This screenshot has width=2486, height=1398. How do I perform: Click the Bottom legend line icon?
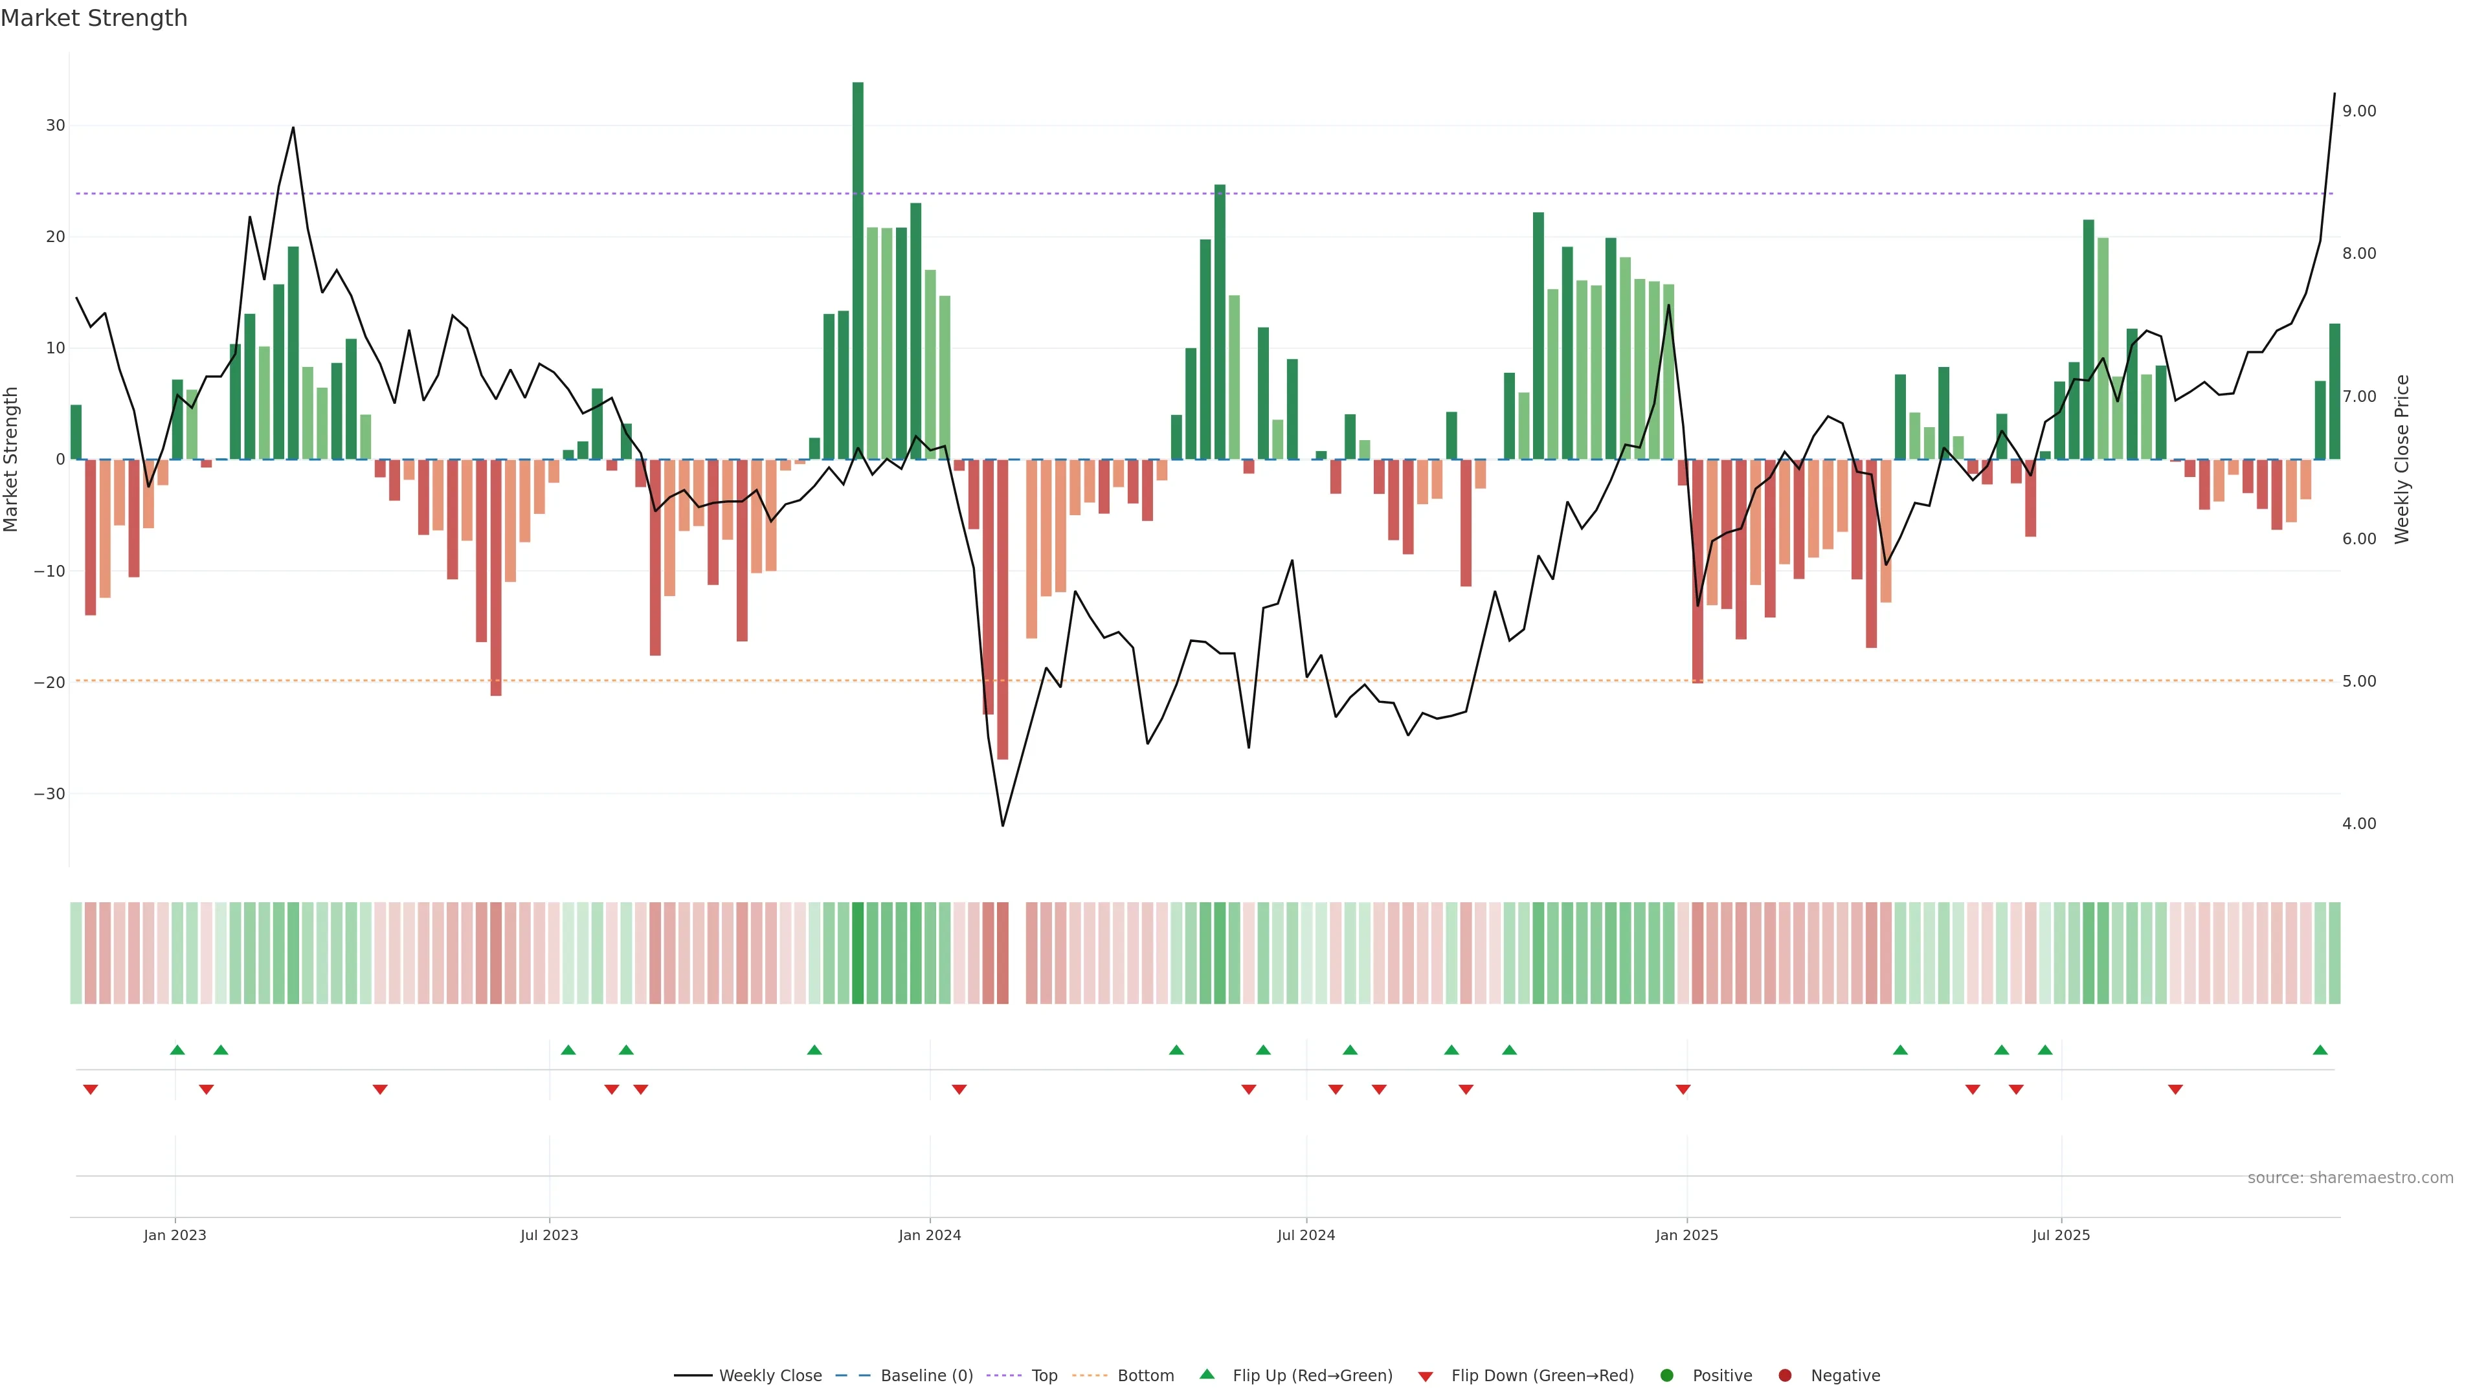coord(1090,1376)
